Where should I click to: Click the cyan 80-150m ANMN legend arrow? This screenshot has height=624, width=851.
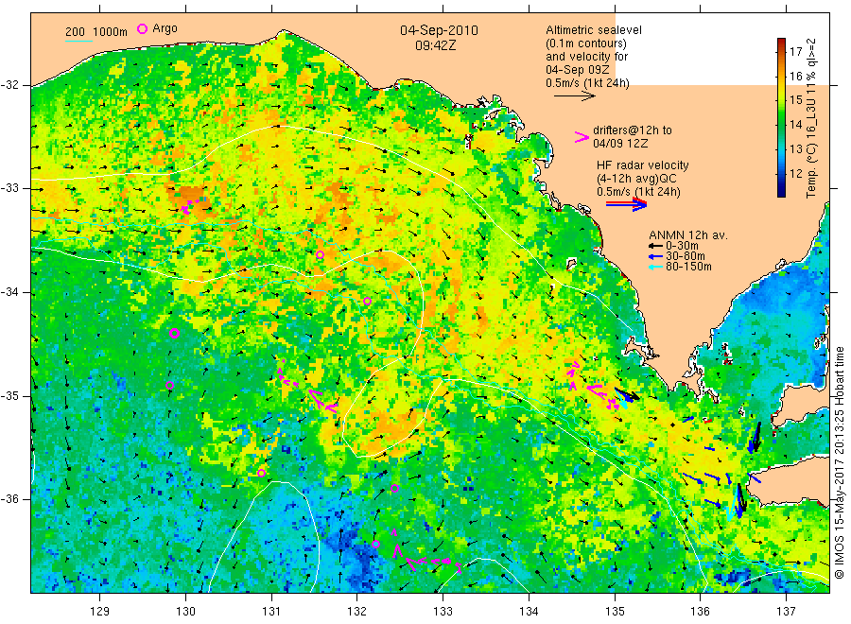click(x=655, y=267)
